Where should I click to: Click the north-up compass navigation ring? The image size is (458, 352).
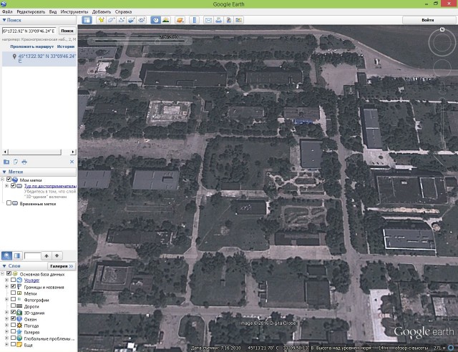point(442,43)
